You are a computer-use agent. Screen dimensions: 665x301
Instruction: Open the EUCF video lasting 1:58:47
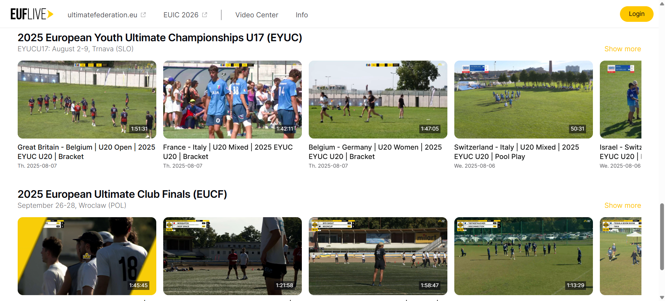pyautogui.click(x=378, y=256)
